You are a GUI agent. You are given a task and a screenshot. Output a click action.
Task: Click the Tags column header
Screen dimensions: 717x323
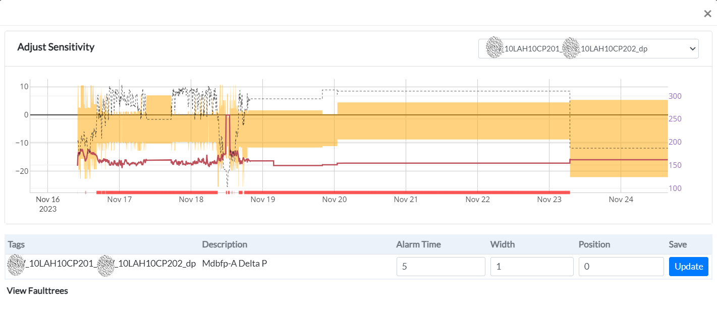click(16, 244)
